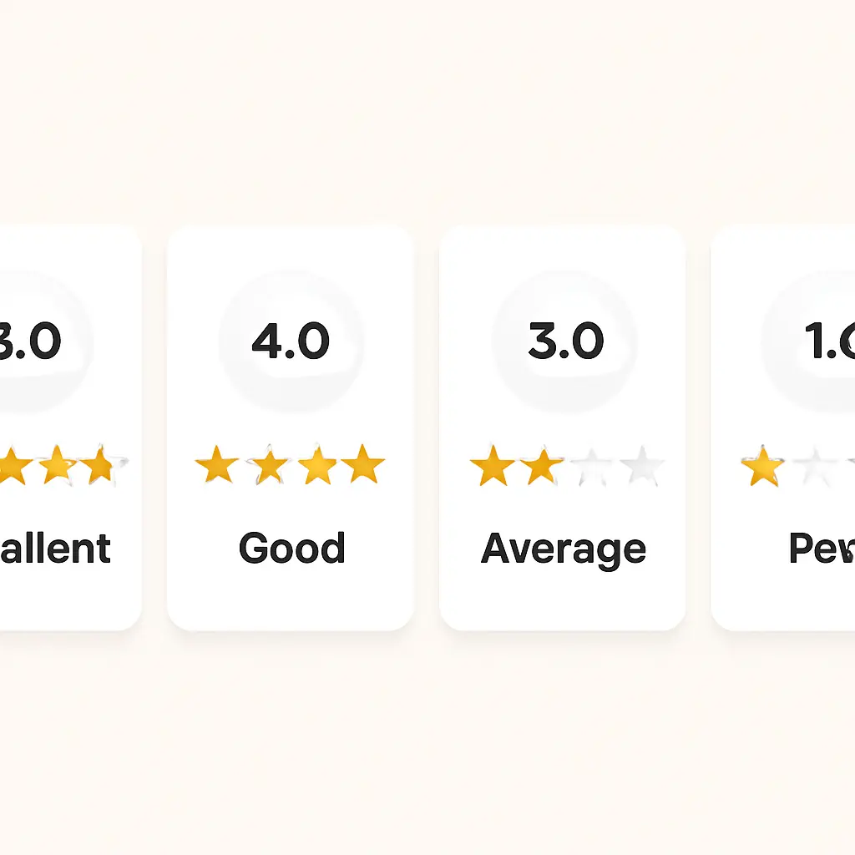Select the 3.0 score badge above Average

(565, 341)
